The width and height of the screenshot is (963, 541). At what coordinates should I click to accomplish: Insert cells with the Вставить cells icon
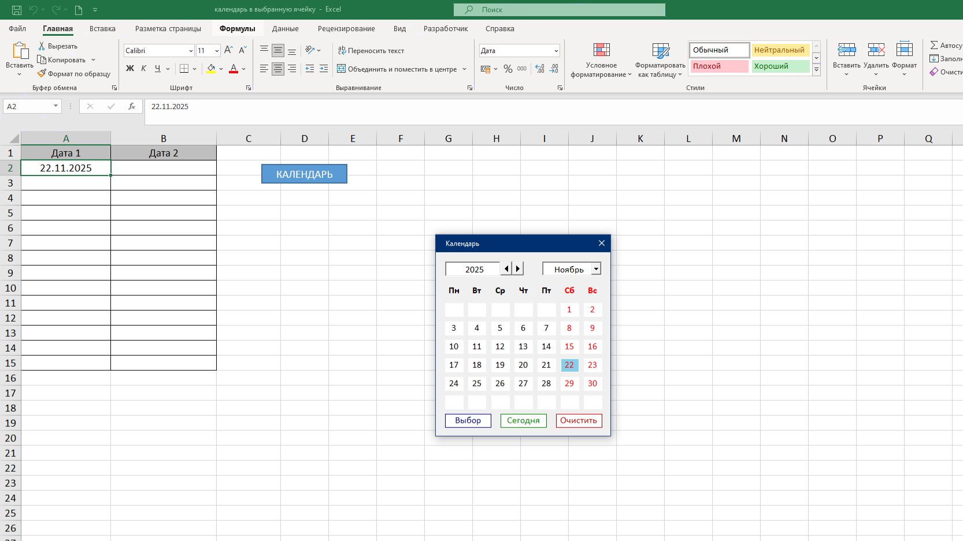847,50
